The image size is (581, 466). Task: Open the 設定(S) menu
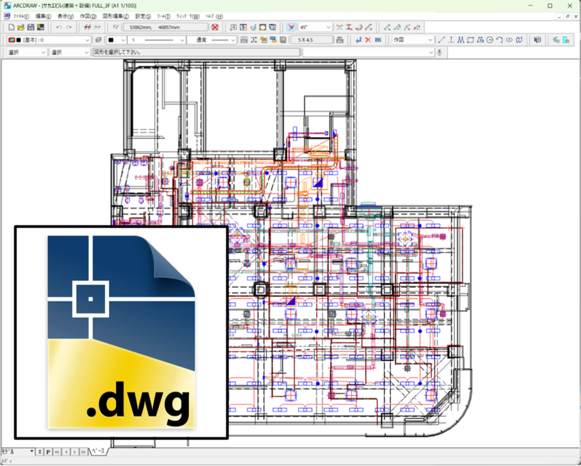click(x=143, y=16)
